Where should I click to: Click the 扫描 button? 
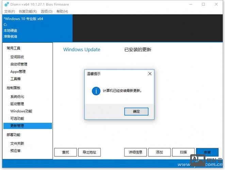click(x=183, y=152)
